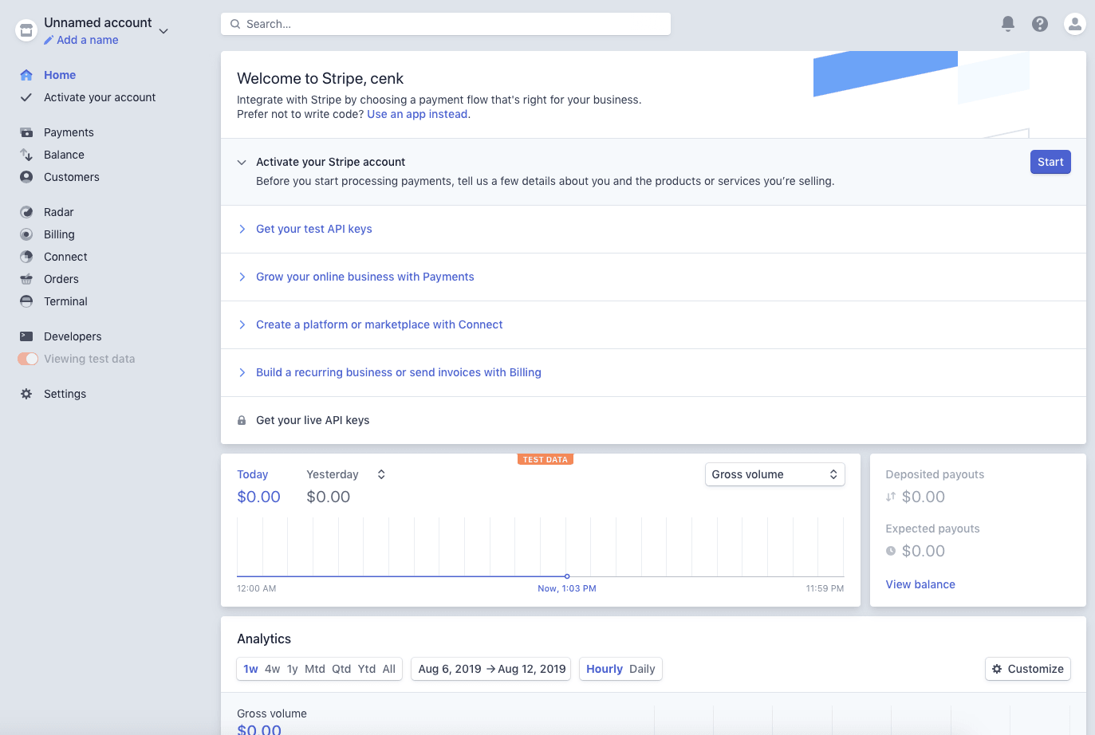Open Customers in the sidebar
Image resolution: width=1095 pixels, height=735 pixels.
tap(72, 177)
